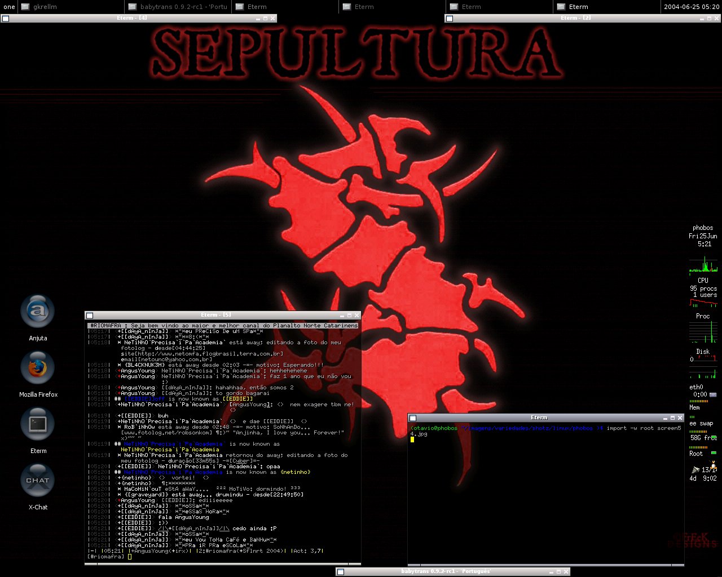Click the gkrellm mail envelope icon
Viewport: 722px width, 577px height.
[x=695, y=469]
